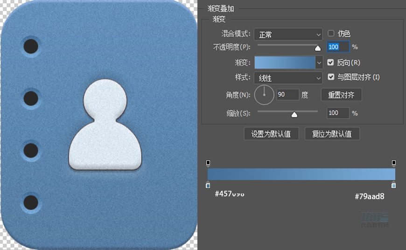
Task: Click the 设置为默认值 make default button
Action: coord(271,134)
